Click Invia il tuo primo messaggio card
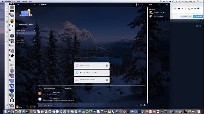The width and height of the screenshot is (204, 114). tap(91, 80)
